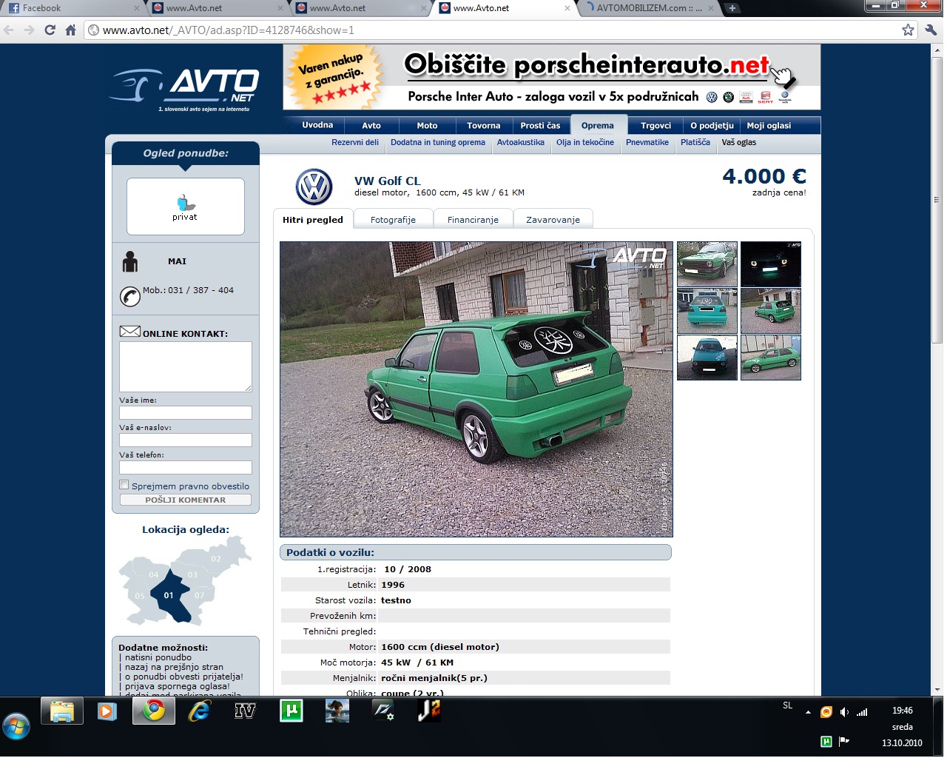Click the phone handset icon

pyautogui.click(x=130, y=296)
